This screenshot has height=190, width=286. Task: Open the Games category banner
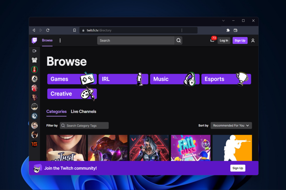point(72,79)
